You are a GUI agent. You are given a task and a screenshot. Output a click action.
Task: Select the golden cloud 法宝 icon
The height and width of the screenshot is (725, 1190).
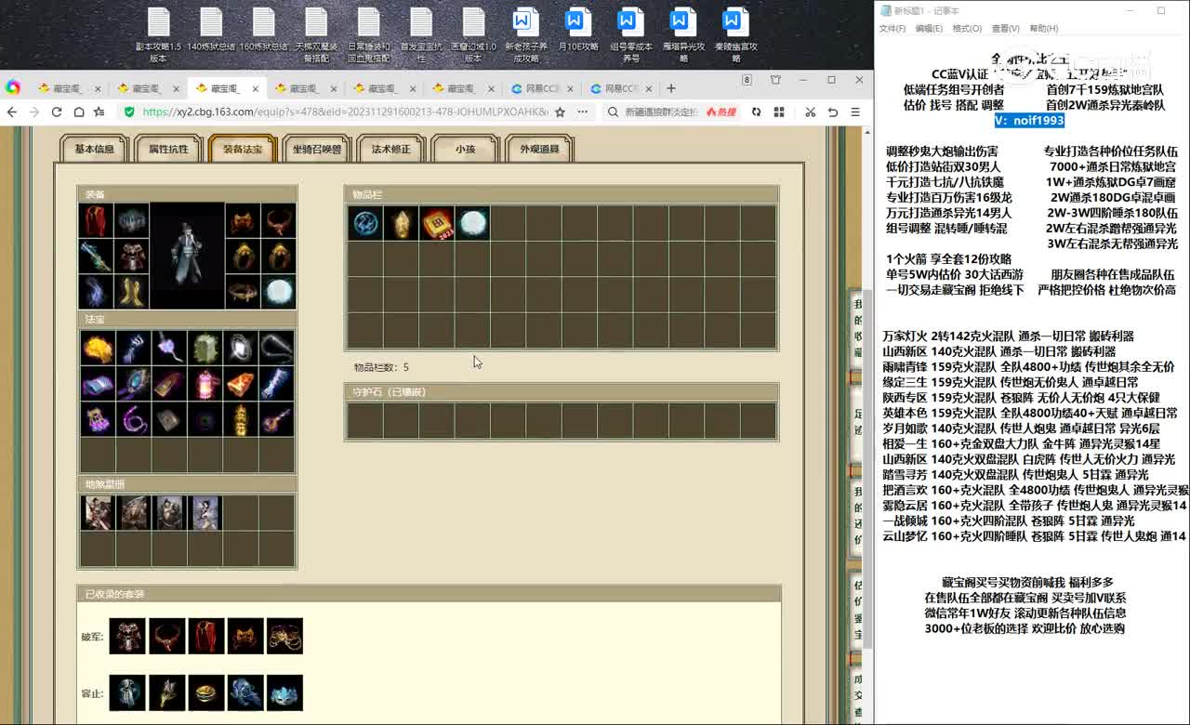tap(97, 348)
